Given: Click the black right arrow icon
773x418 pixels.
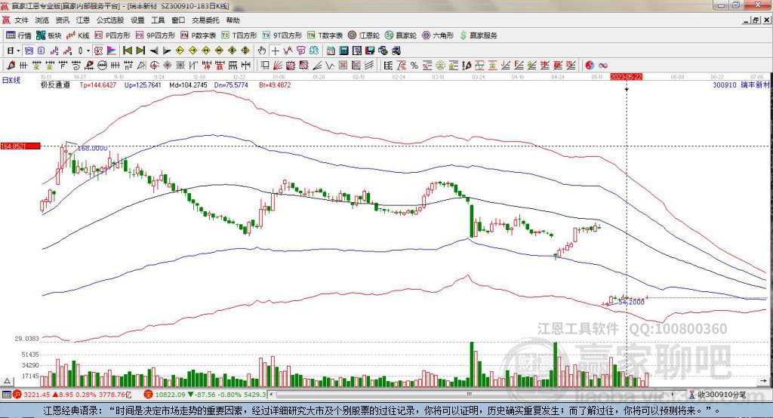Looking at the screenshot, I should [x=167, y=51].
